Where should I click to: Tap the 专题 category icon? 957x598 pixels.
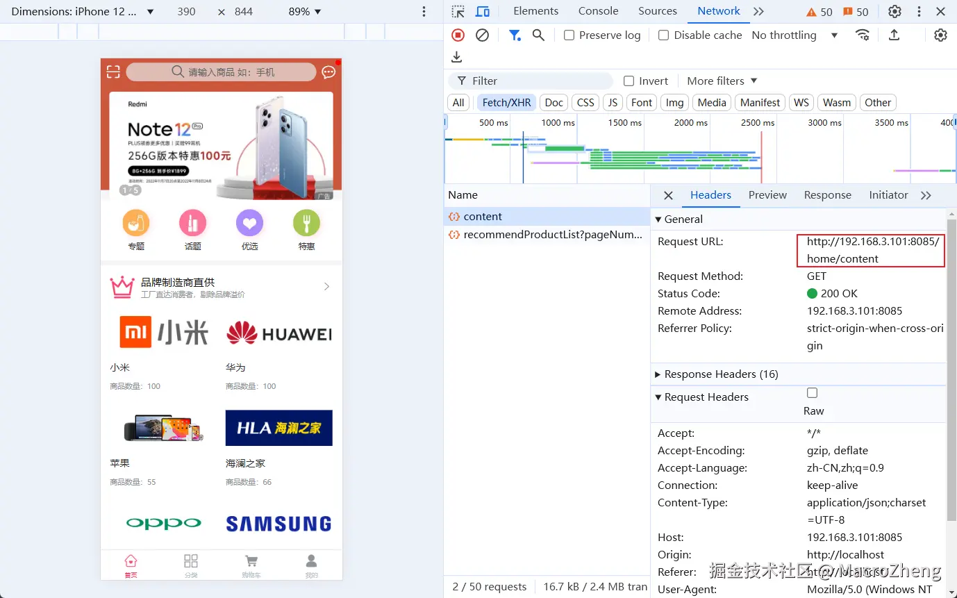tap(136, 224)
